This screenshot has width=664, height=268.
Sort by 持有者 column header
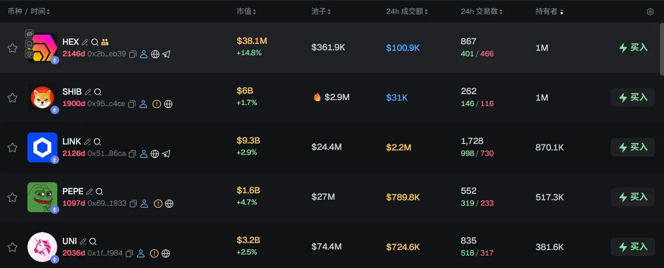click(x=549, y=11)
